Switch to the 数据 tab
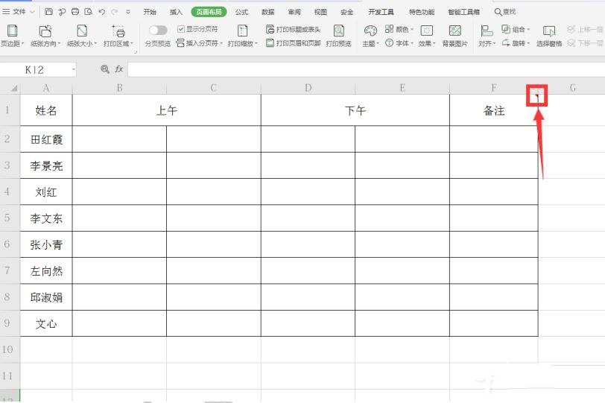 [x=267, y=12]
